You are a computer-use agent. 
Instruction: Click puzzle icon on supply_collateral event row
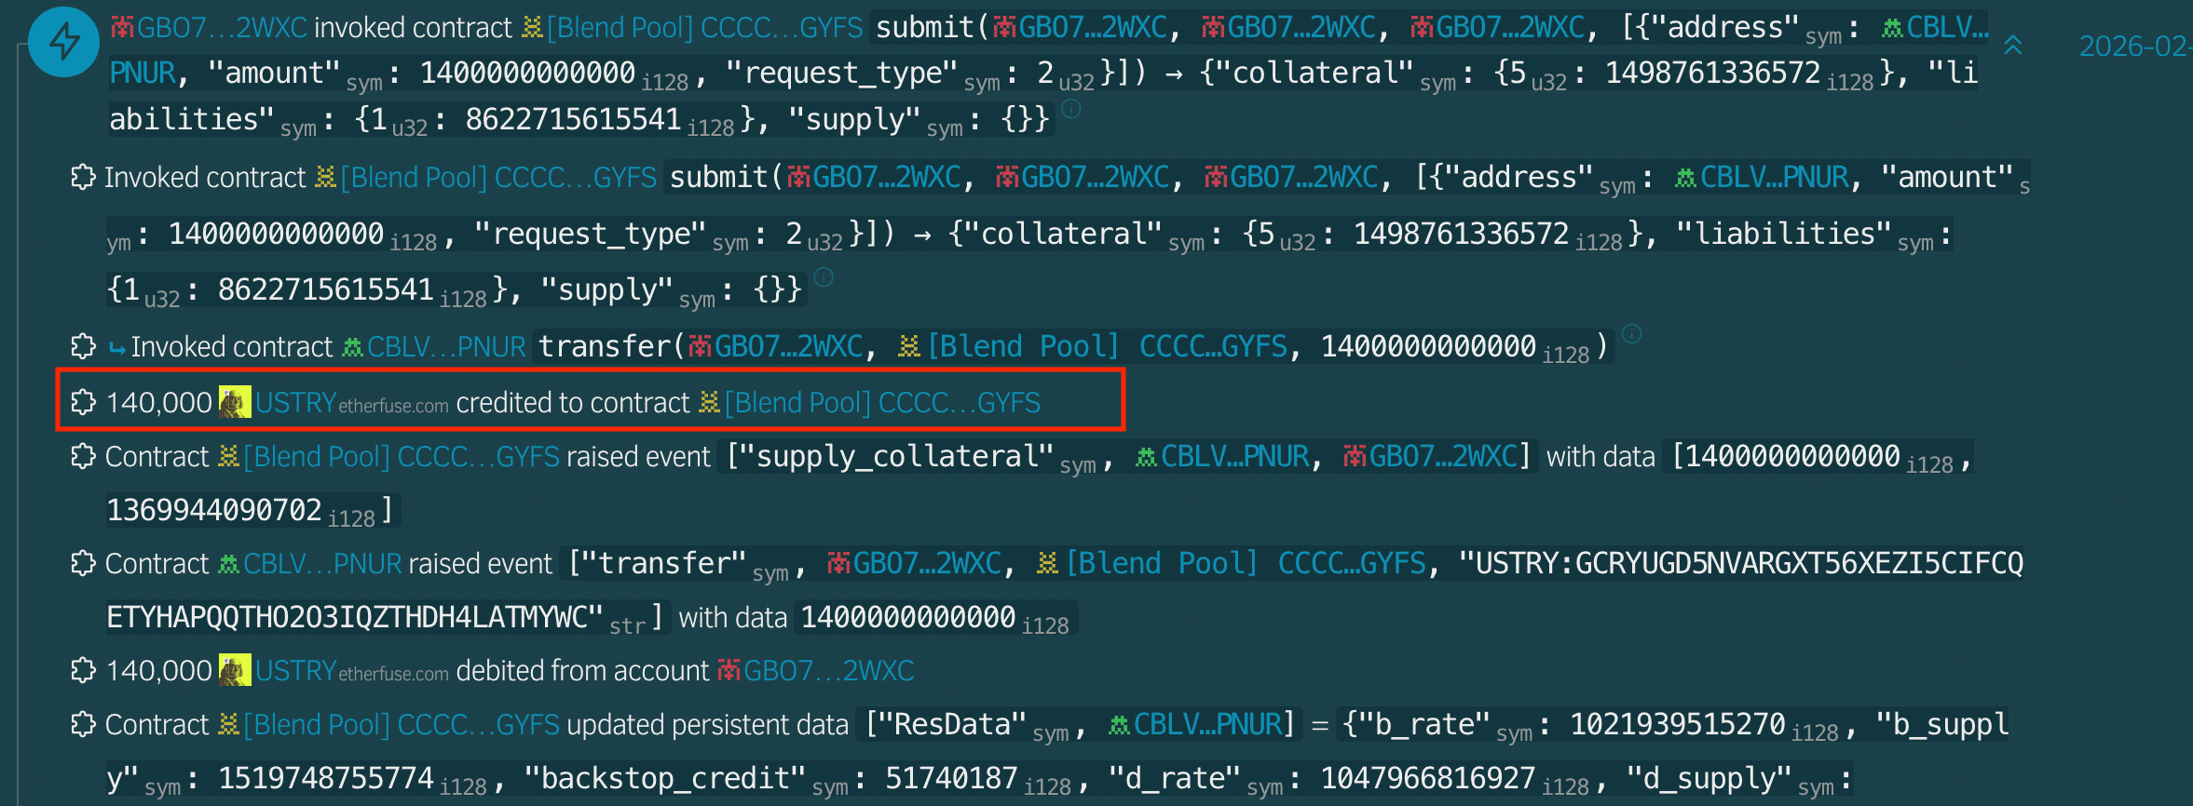pos(84,456)
